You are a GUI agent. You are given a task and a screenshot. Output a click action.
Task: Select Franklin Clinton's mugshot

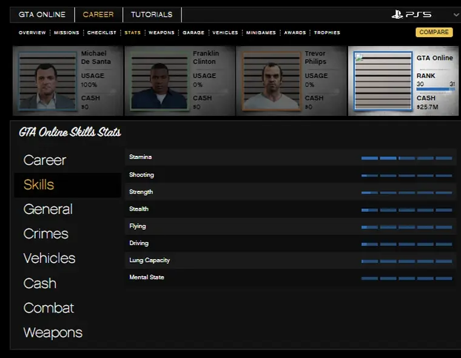[159, 81]
